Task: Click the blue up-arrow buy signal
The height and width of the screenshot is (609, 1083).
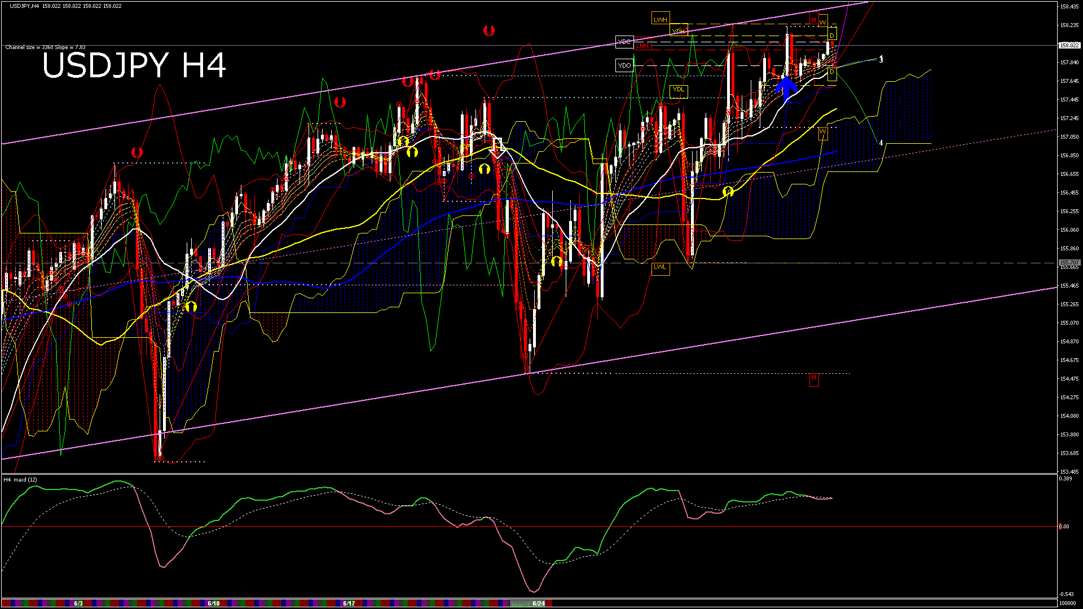Action: tap(786, 88)
